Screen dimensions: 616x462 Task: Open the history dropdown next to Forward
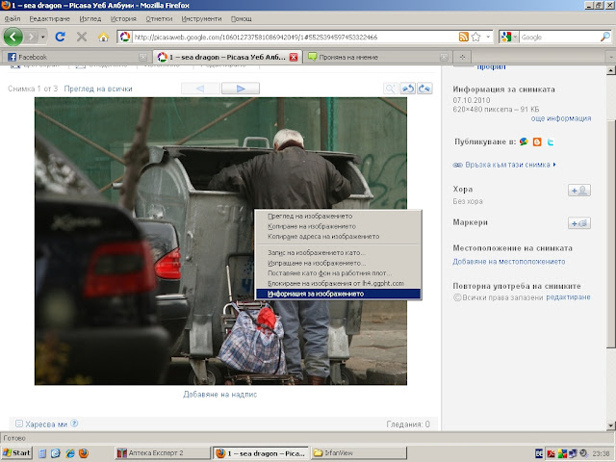pyautogui.click(x=42, y=37)
